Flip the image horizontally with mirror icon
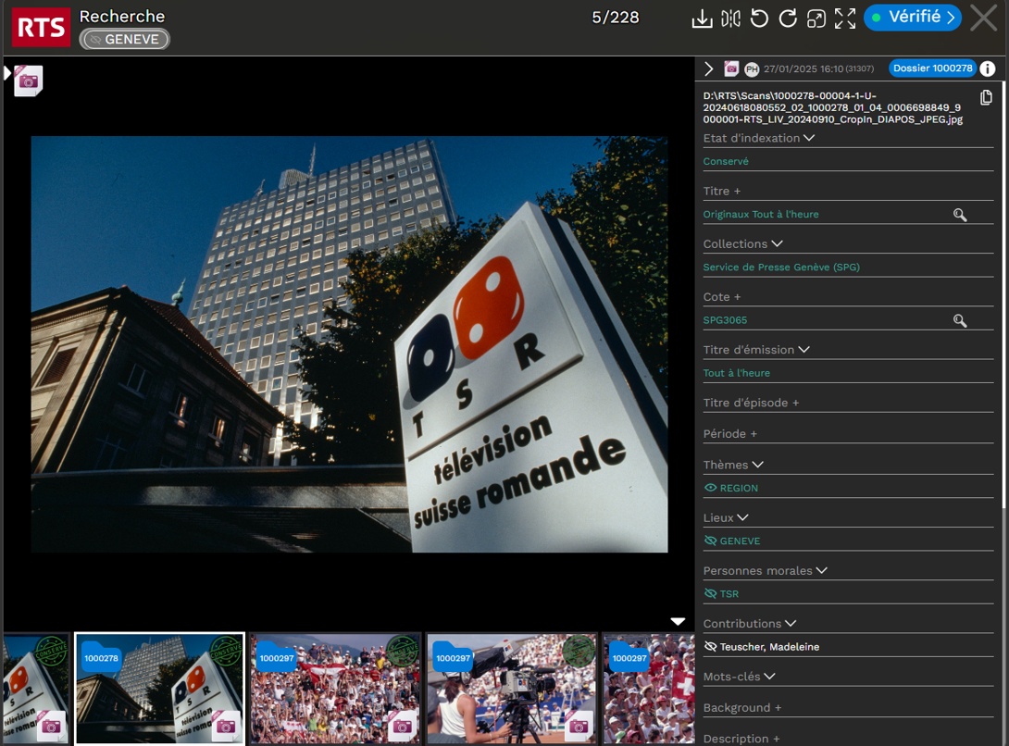Image resolution: width=1009 pixels, height=746 pixels. [730, 19]
